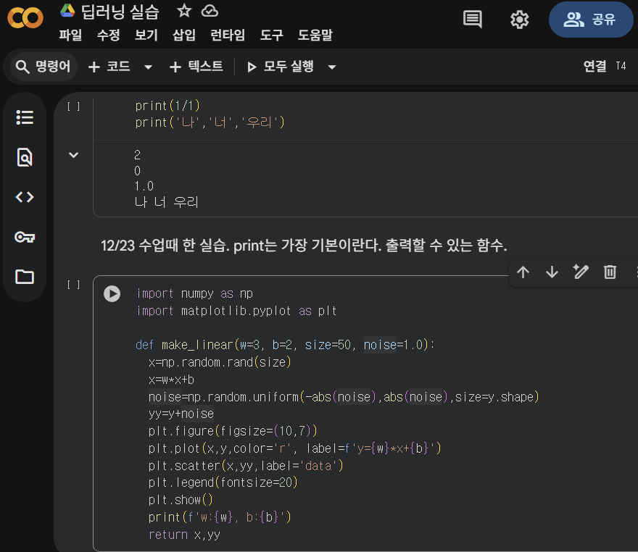Open the comments panel icon
The width and height of the screenshot is (638, 552).
(x=472, y=20)
